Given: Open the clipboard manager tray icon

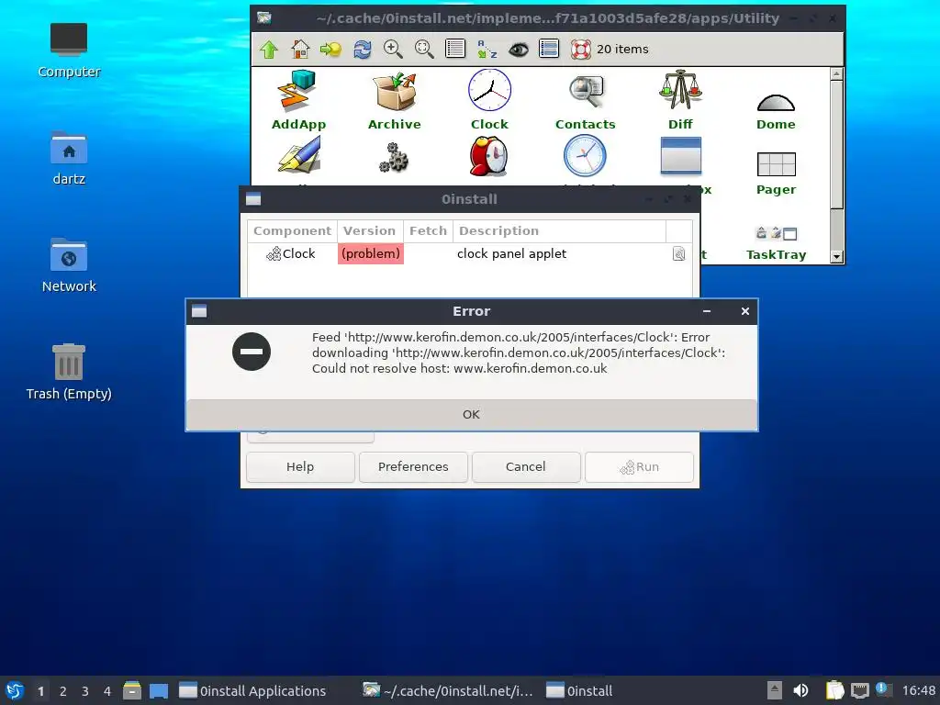Looking at the screenshot, I should coord(834,690).
